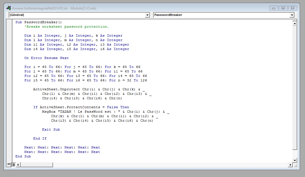Maximize the Module22 code window
The height and width of the screenshot is (177, 305).
(283, 8)
